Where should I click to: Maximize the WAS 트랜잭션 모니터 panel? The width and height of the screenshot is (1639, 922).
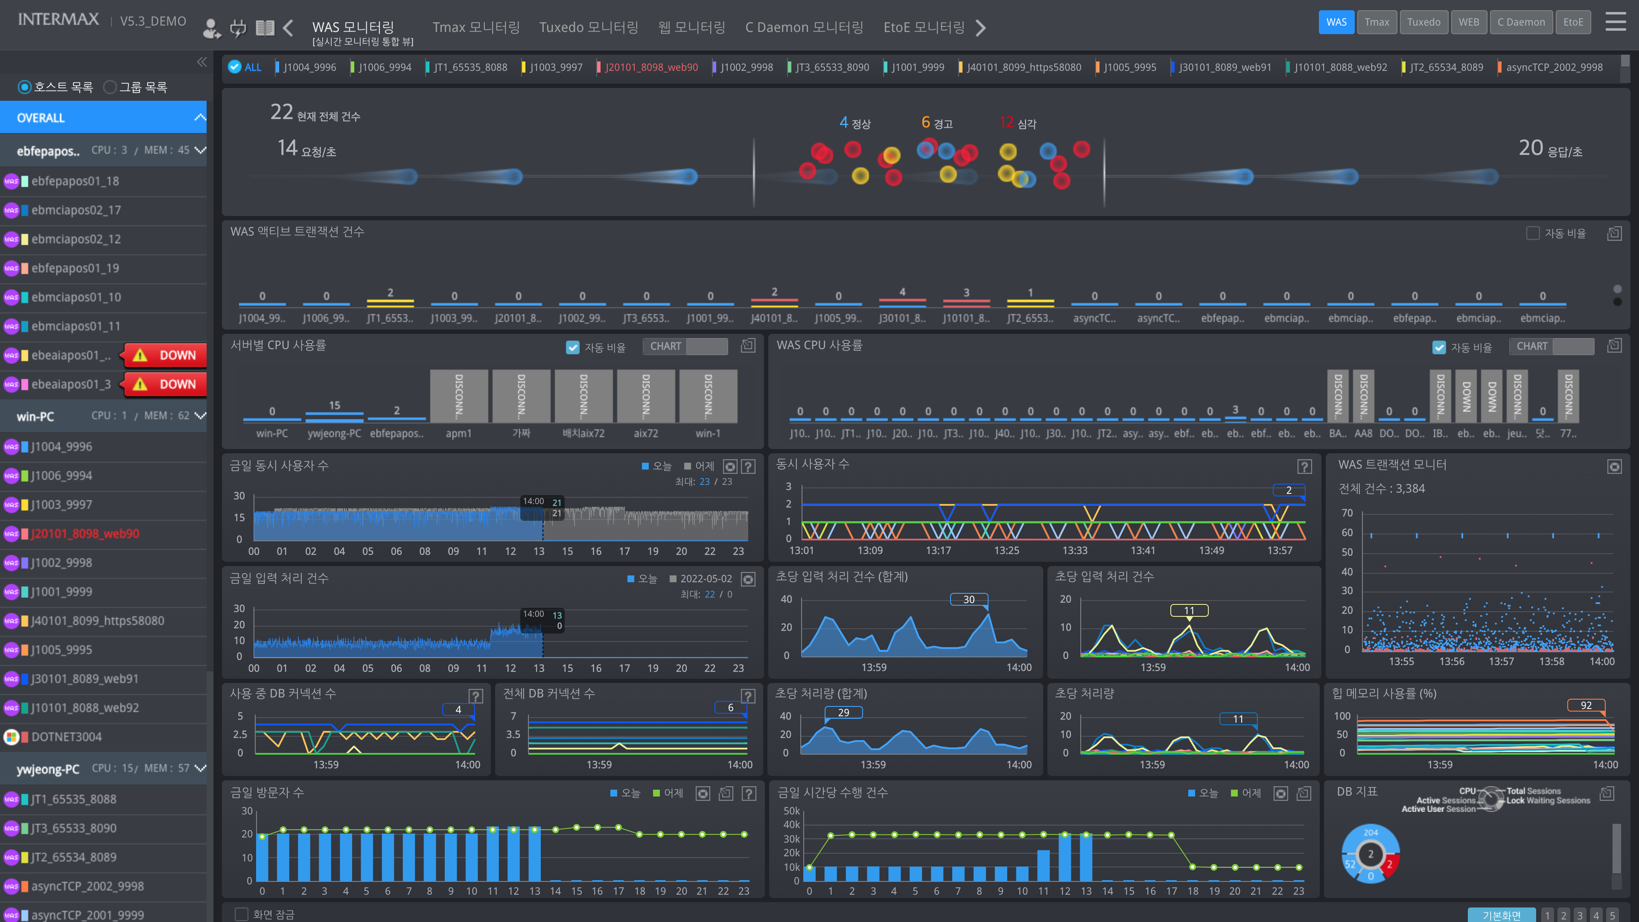coord(1614,467)
